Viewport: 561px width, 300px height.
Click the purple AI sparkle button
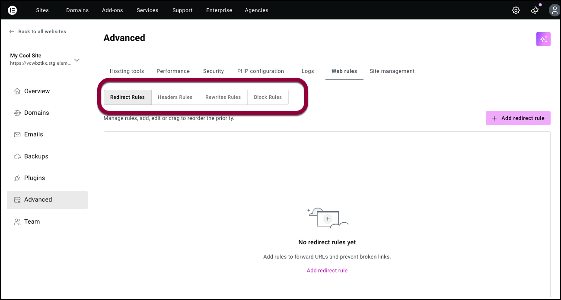543,39
